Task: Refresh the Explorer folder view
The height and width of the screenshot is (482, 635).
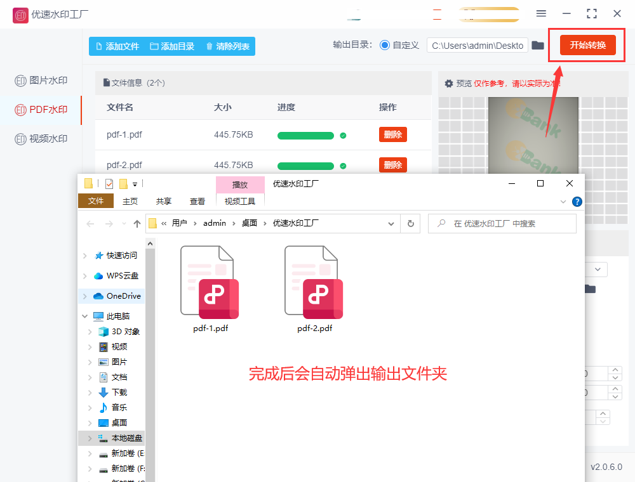Action: pos(411,224)
